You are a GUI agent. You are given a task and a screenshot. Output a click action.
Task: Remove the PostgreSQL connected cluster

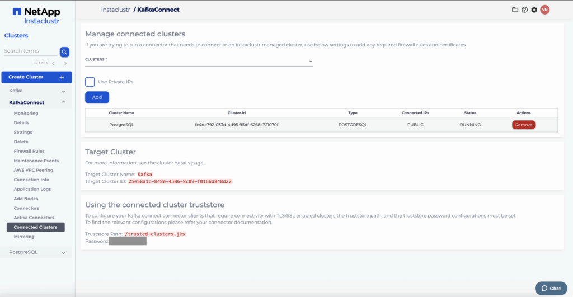[x=523, y=125]
